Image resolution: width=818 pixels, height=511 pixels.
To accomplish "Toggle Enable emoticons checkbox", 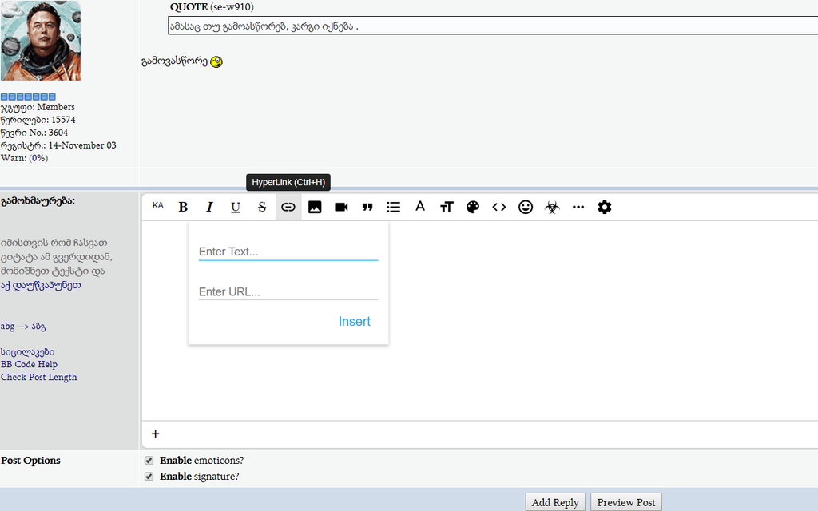I will tap(149, 461).
